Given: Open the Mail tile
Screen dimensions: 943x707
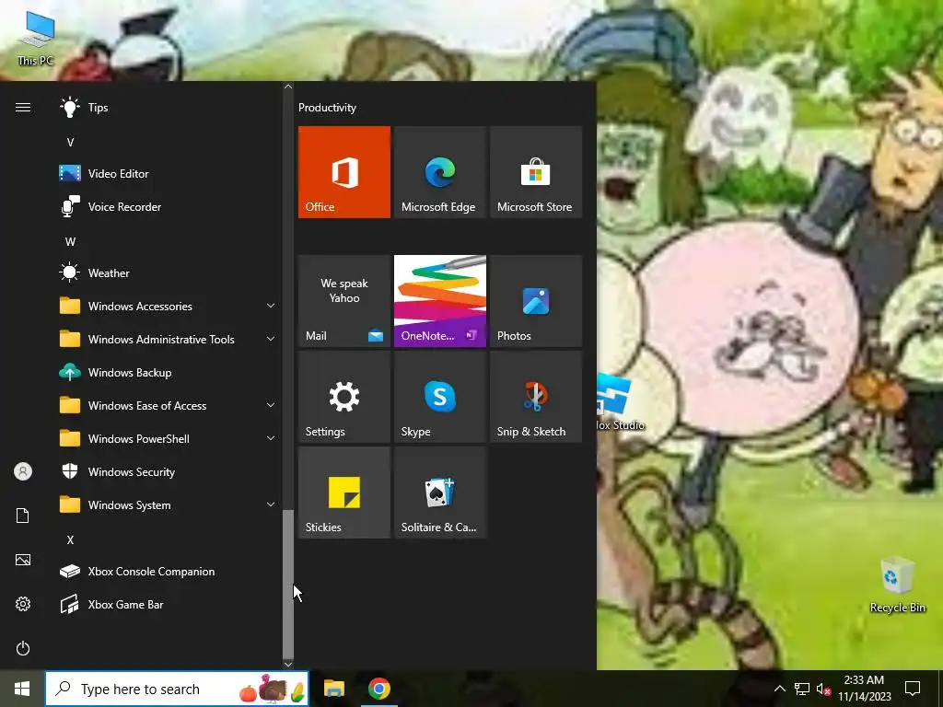Looking at the screenshot, I should [x=344, y=301].
